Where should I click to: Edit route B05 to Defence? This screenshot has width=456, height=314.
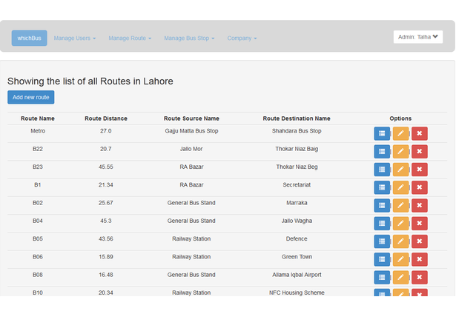(400, 241)
